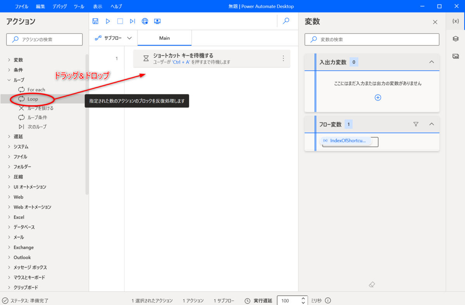Open the Desktop recorder monitor icon
This screenshot has height=305, width=465.
tap(157, 21)
